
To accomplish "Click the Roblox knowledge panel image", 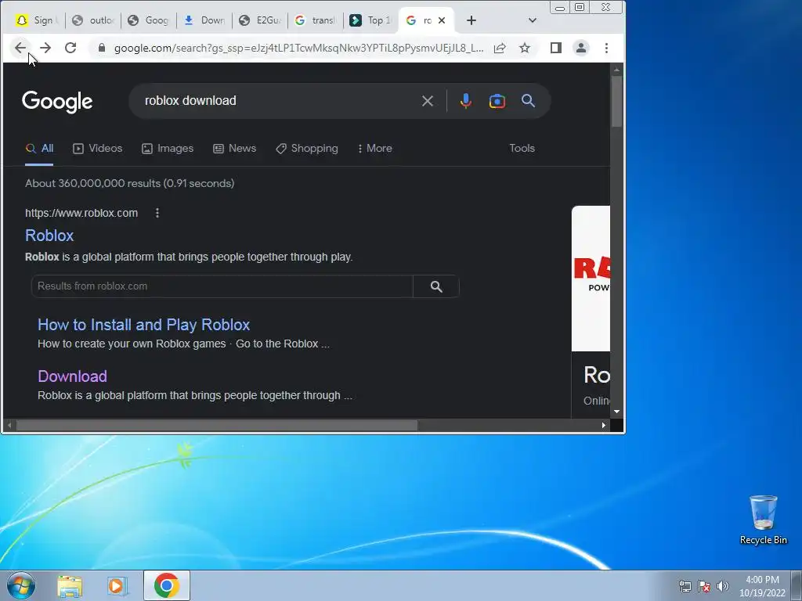I will click(x=591, y=279).
